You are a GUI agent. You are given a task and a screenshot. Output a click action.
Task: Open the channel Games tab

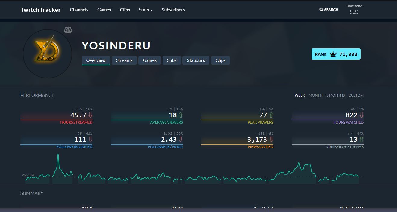tap(150, 60)
